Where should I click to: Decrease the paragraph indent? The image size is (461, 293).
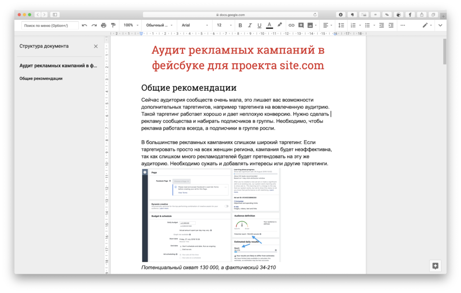click(x=381, y=26)
